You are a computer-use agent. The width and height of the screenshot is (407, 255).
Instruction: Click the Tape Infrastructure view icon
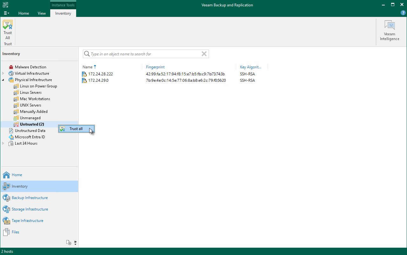(6, 221)
